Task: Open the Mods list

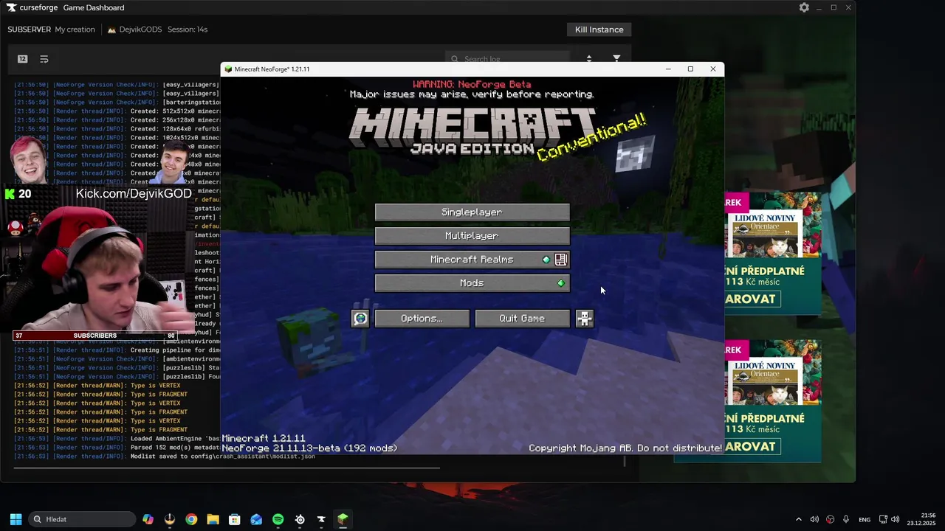Action: [x=472, y=283]
